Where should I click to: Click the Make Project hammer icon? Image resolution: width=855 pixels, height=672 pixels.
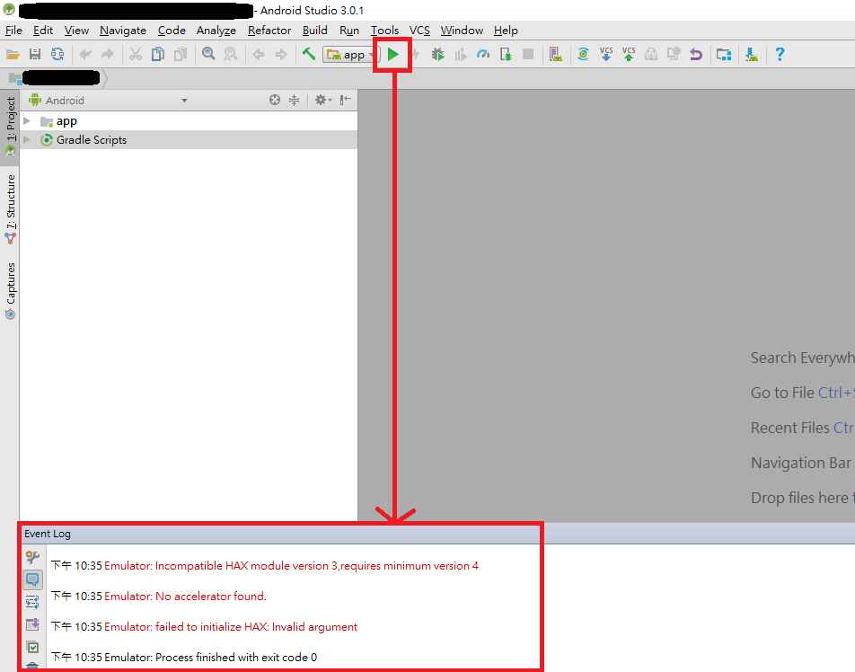pyautogui.click(x=308, y=54)
